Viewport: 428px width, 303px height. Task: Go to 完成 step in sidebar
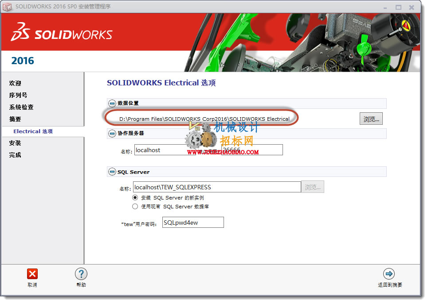[15, 155]
